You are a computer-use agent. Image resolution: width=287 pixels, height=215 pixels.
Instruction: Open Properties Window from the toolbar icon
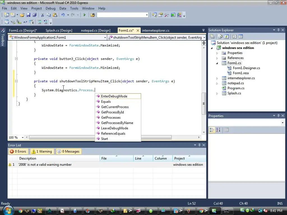tap(161, 15)
